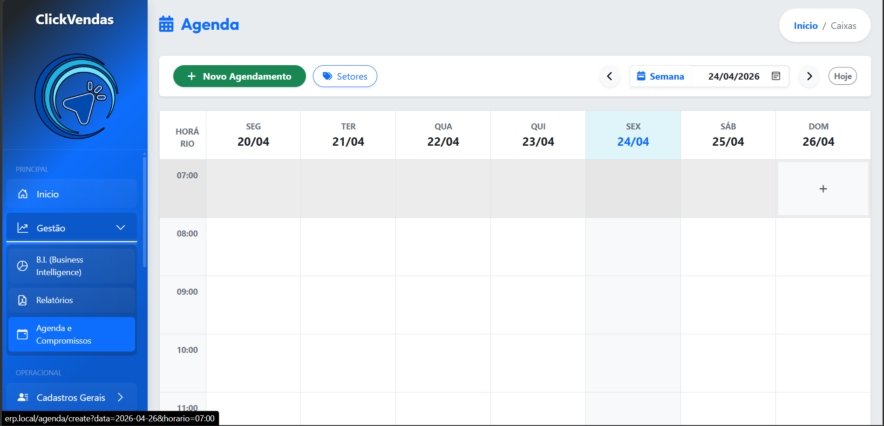Open Inicio in the sidebar
The height and width of the screenshot is (426, 884).
(x=72, y=194)
